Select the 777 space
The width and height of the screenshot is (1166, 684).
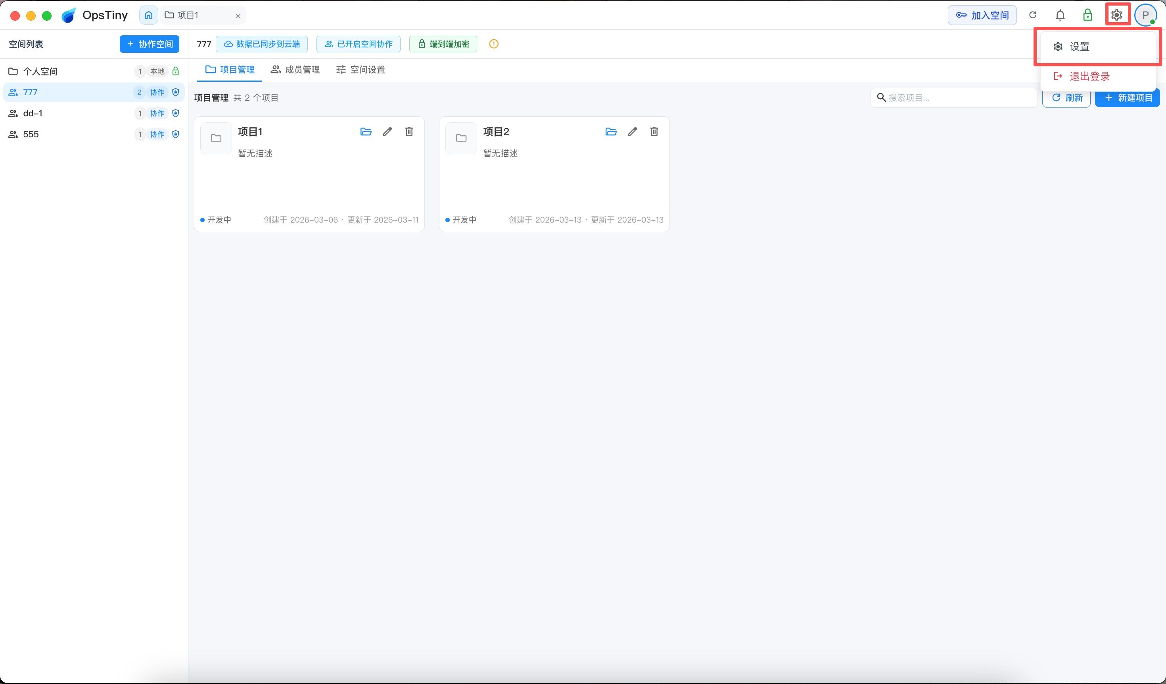94,92
